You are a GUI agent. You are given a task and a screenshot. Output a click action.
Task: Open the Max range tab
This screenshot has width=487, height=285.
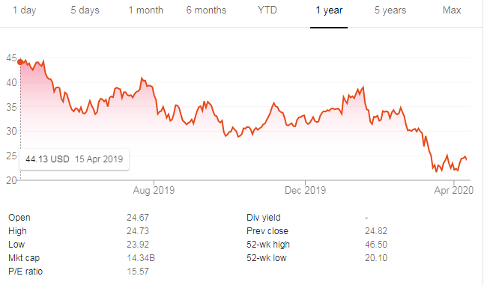[x=452, y=10]
